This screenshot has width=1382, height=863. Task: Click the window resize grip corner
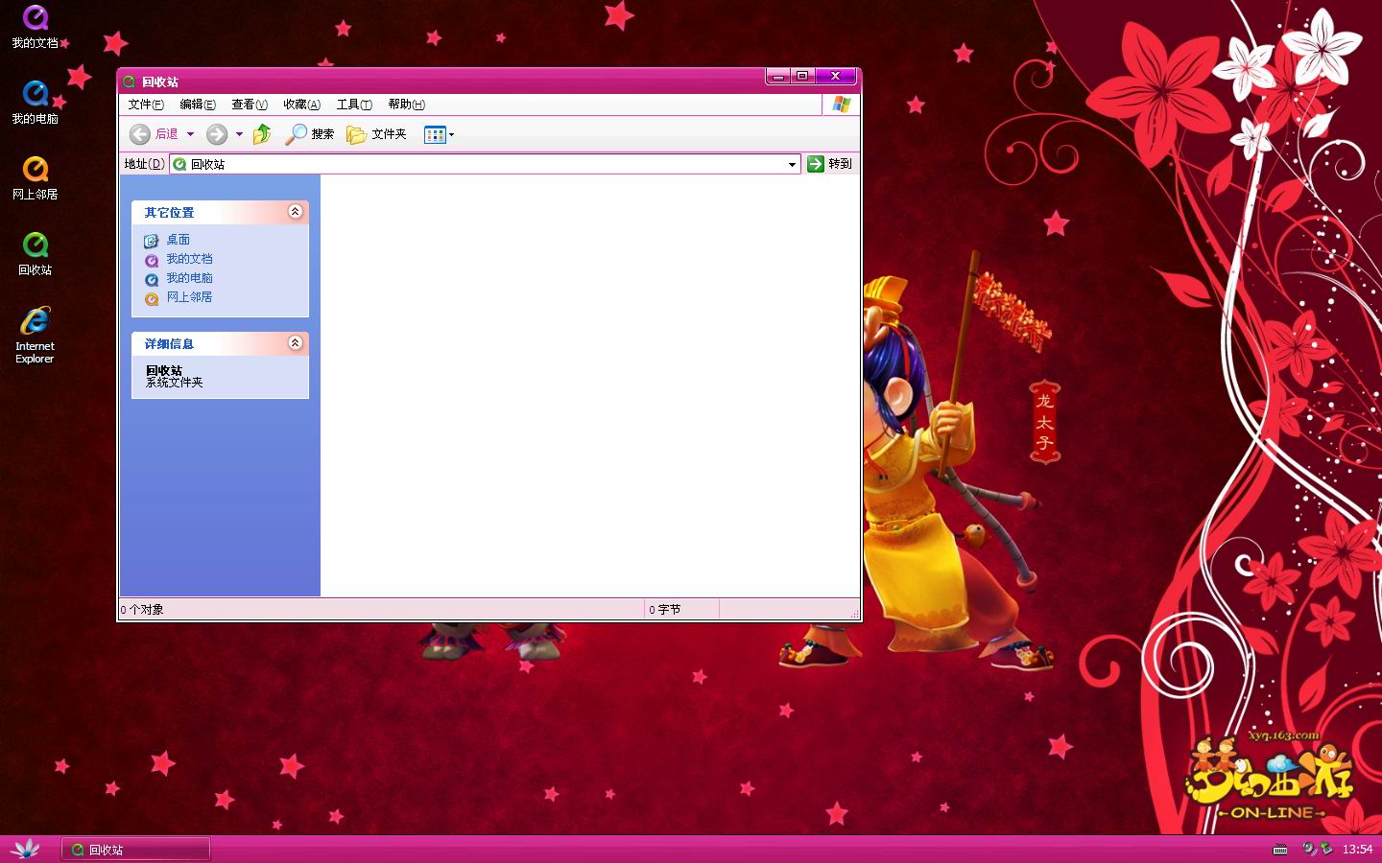pyautogui.click(x=853, y=613)
